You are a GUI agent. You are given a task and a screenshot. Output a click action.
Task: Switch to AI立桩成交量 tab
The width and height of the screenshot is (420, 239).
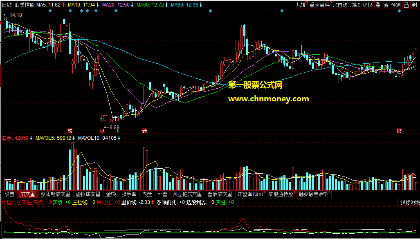click(x=187, y=194)
